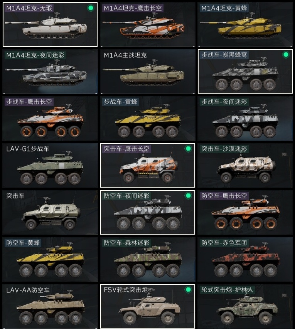This screenshot has width=295, height=329.
Task: Click the green equipped indicator on 步战车-炭黑蜂窝
Action: (286, 55)
